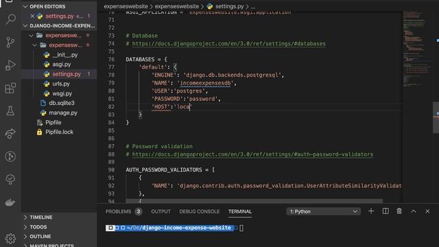This screenshot has width=439, height=247.
Task: Click the breadcrumb trailing ellipsis
Action: (253, 6)
